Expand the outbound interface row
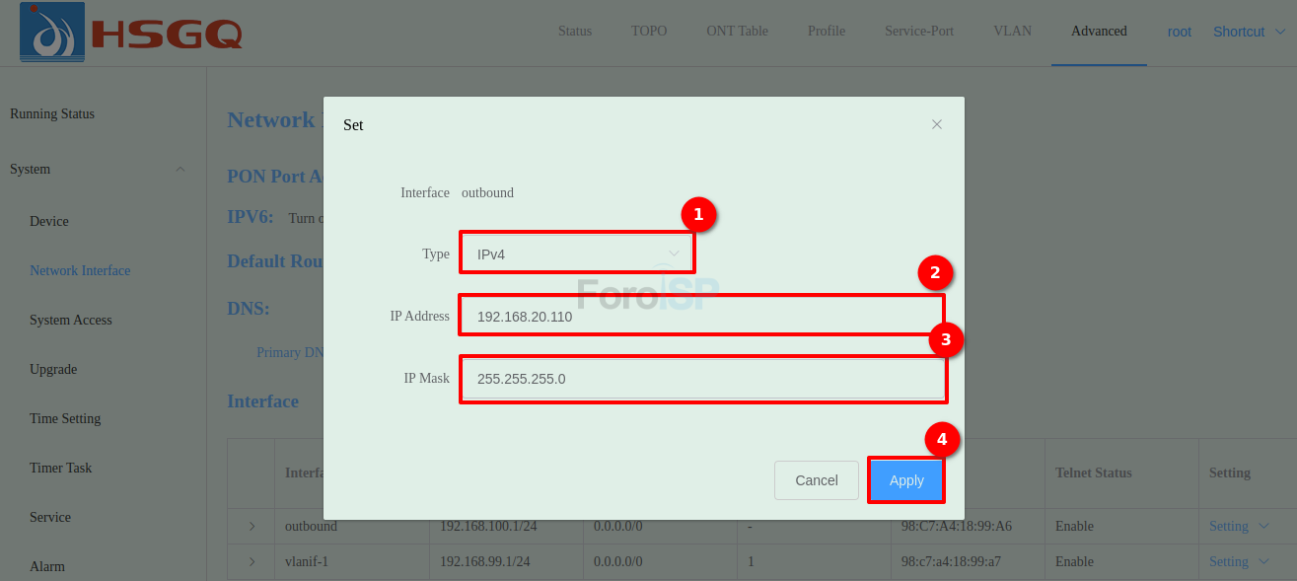 point(252,527)
